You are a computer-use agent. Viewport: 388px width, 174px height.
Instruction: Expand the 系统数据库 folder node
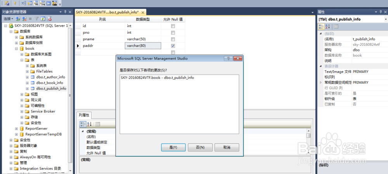(16, 37)
